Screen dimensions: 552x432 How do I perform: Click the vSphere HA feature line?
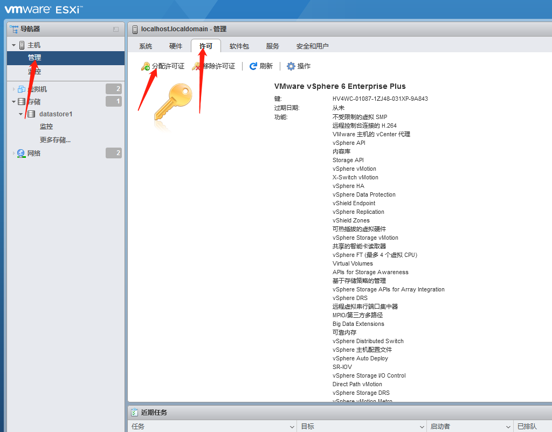348,186
